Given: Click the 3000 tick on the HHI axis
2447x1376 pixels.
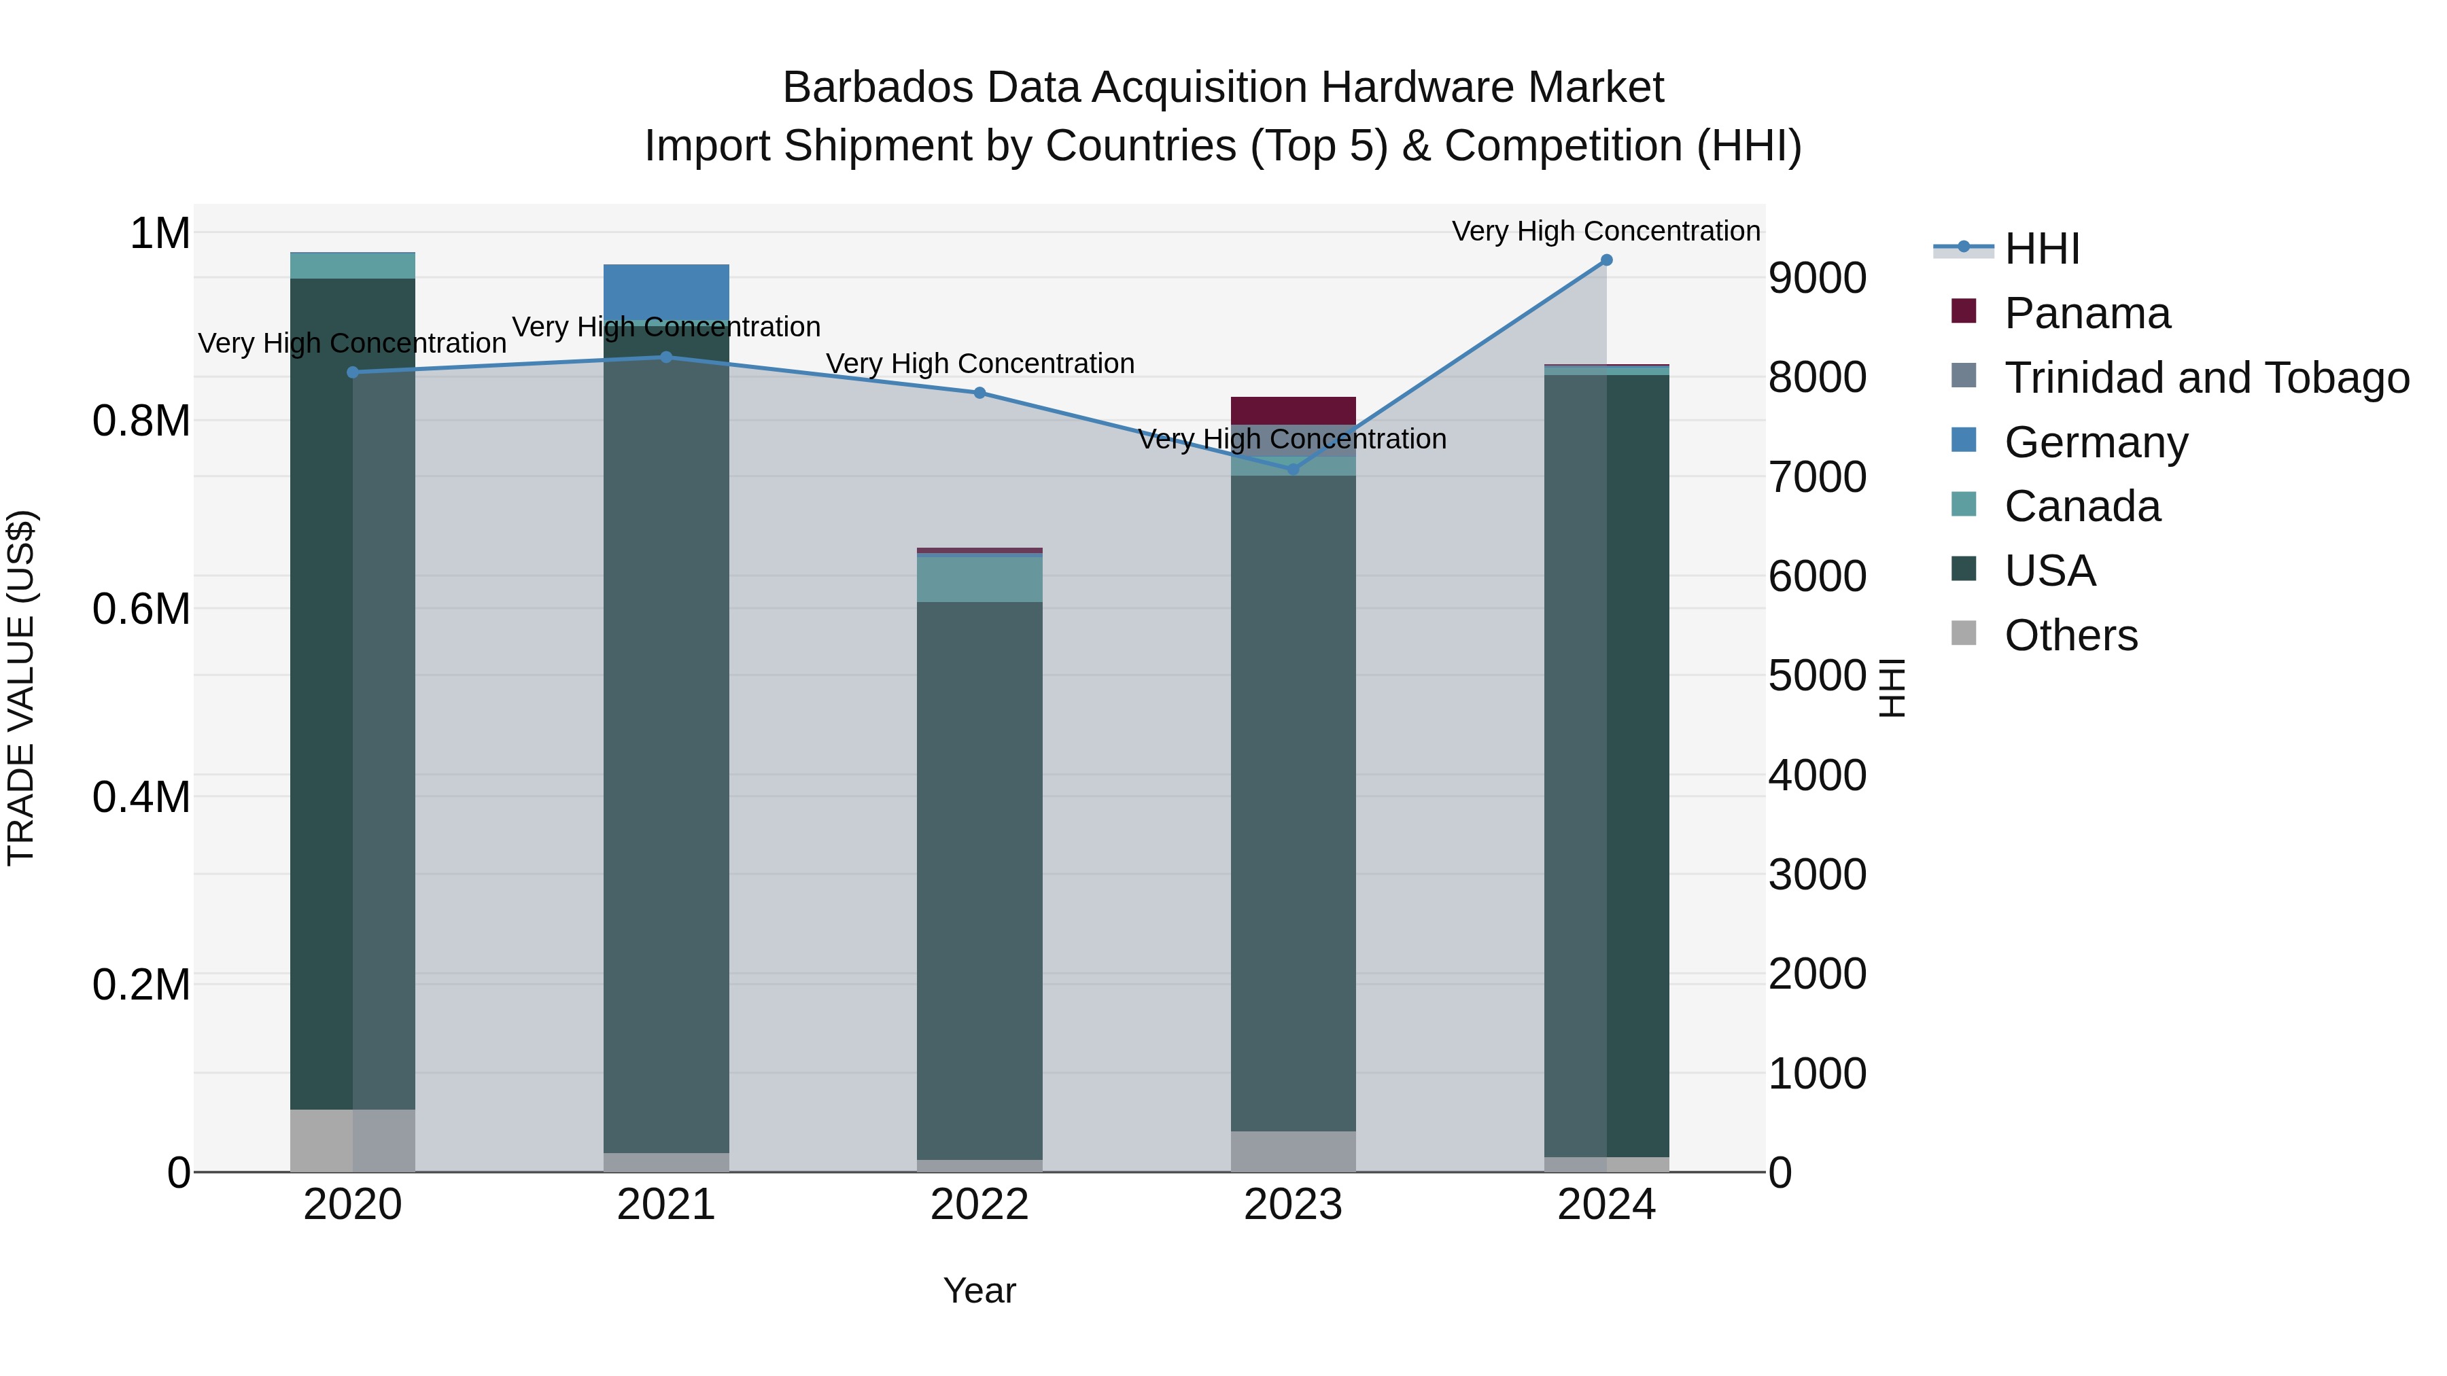Looking at the screenshot, I should (x=1817, y=875).
